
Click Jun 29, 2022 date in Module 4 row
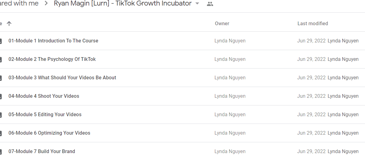point(311,96)
